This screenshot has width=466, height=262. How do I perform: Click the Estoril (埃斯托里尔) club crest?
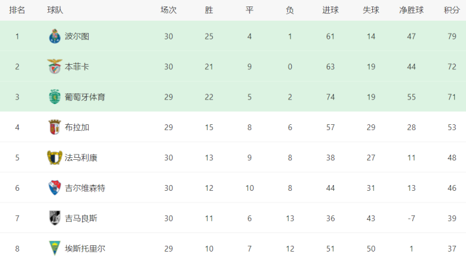click(x=54, y=248)
